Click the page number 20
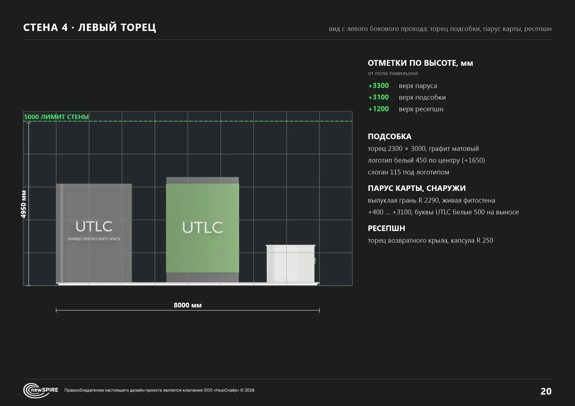This screenshot has width=575, height=406. (546, 391)
